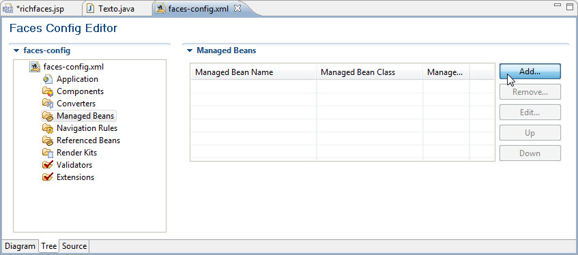Image resolution: width=578 pixels, height=255 pixels.
Task: Click the Validators checkmark icon
Action: [x=48, y=165]
